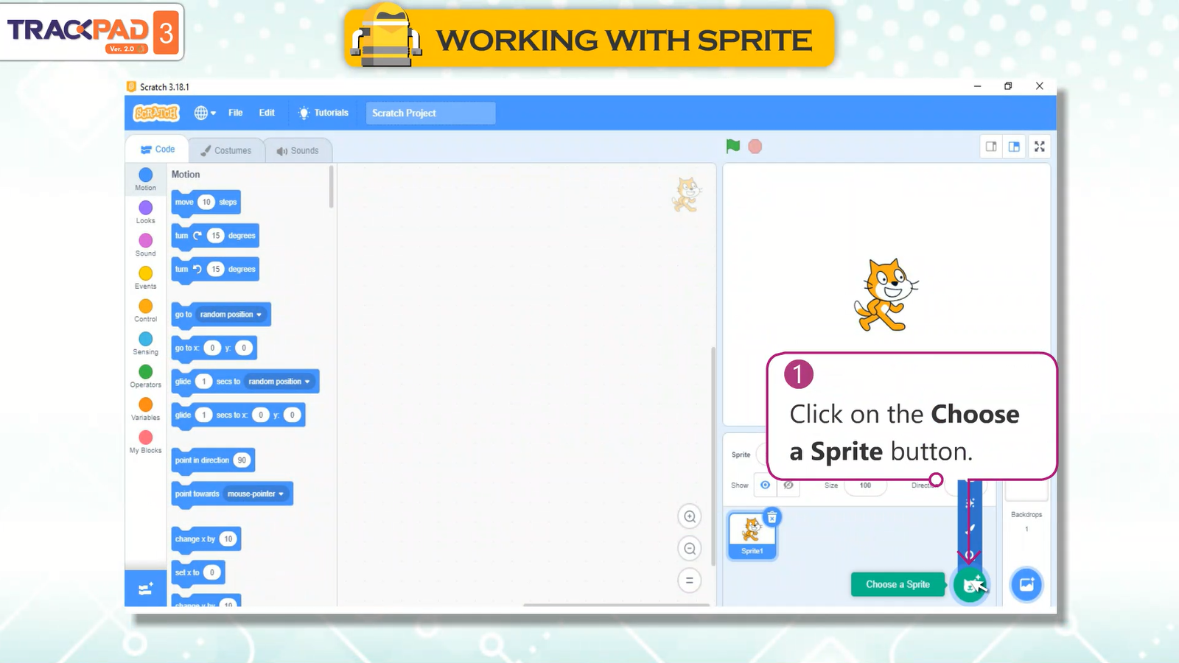Screen dimensions: 1179x663
Task: Select the My Blocks category
Action: pos(146,441)
